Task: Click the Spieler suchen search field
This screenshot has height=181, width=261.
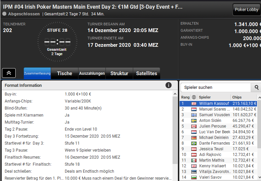Action: [x=216, y=87]
